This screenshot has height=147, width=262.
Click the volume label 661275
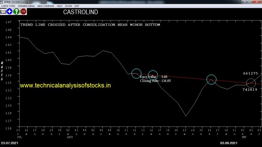point(250,73)
